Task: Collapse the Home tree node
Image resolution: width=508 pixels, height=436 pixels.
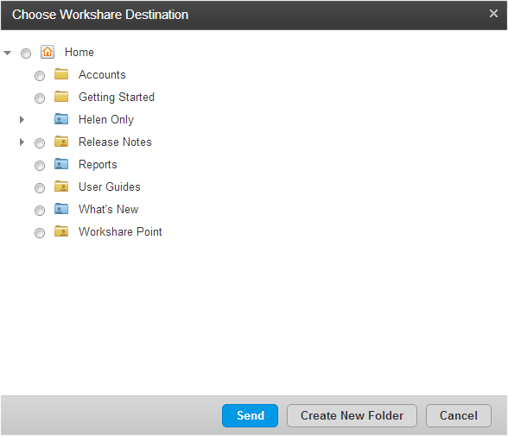Action: (x=8, y=53)
